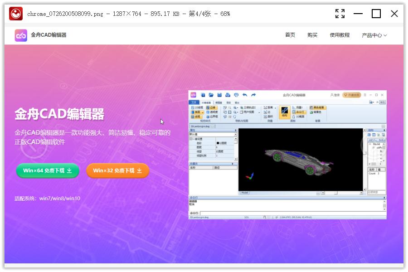Click the Save icon in the CAD toolbar

click(219, 95)
